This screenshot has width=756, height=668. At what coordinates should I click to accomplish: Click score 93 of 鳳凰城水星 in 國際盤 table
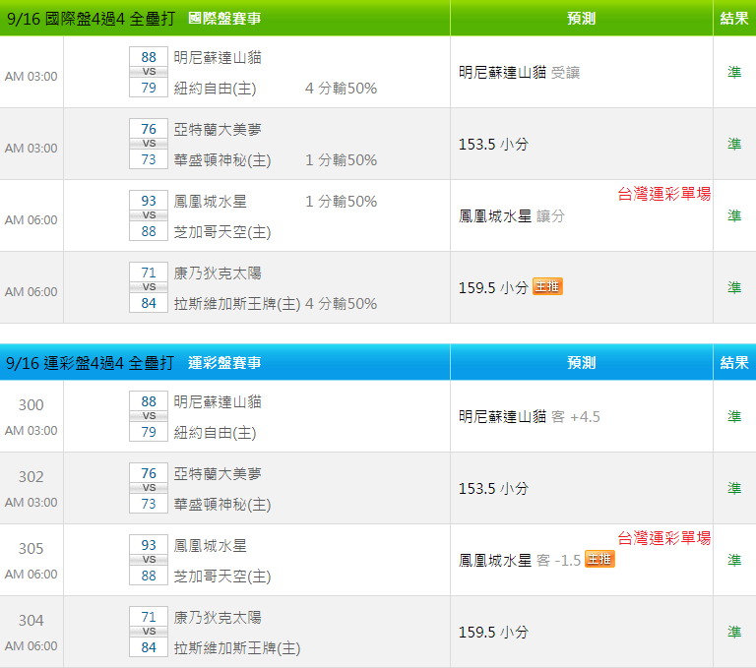[x=149, y=201]
